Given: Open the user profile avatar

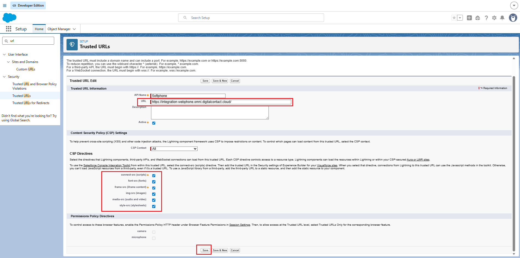Looking at the screenshot, I should (x=513, y=18).
